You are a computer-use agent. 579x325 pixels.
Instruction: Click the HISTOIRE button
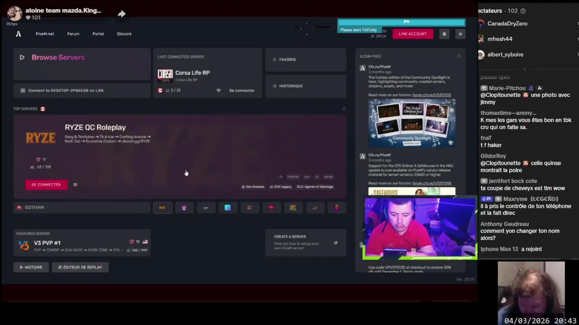click(31, 267)
